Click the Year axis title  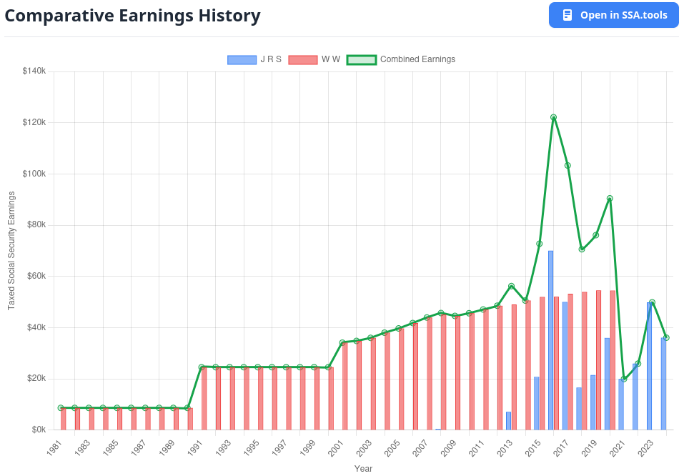click(x=363, y=468)
